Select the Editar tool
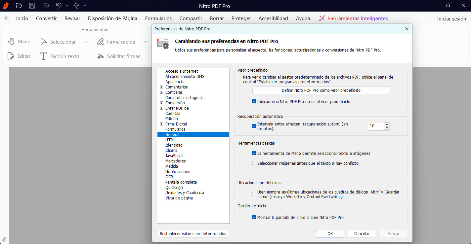 [19, 56]
